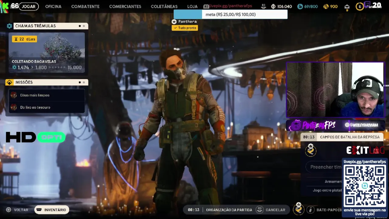Click the livepix donation goal bar
The image size is (389, 219).
pos(230,14)
